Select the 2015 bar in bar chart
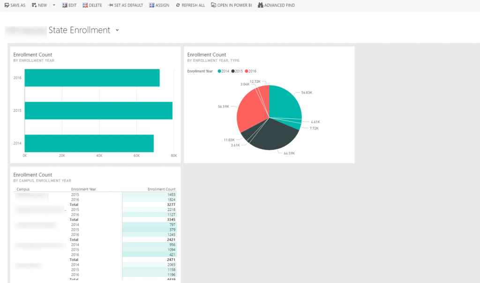The height and width of the screenshot is (283, 480). [x=98, y=110]
